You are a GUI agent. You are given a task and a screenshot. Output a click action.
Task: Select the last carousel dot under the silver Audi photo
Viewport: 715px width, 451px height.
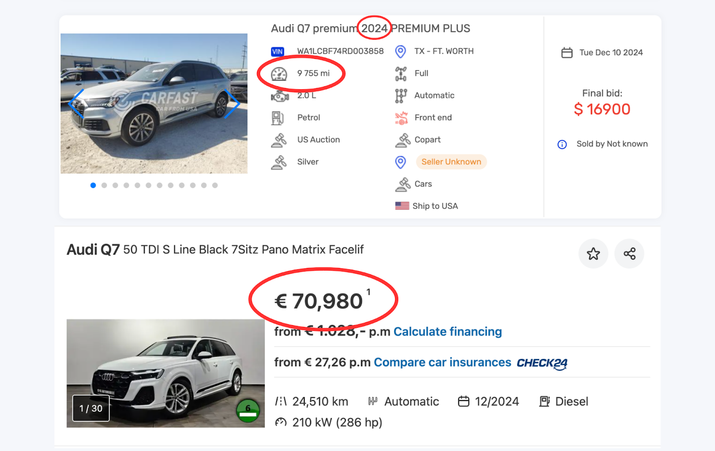pyautogui.click(x=215, y=185)
